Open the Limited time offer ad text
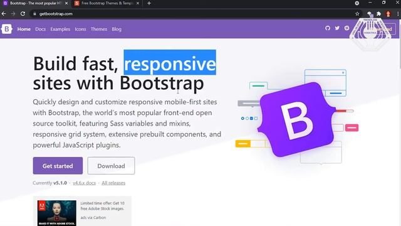This screenshot has height=226, width=401. pyautogui.click(x=102, y=206)
